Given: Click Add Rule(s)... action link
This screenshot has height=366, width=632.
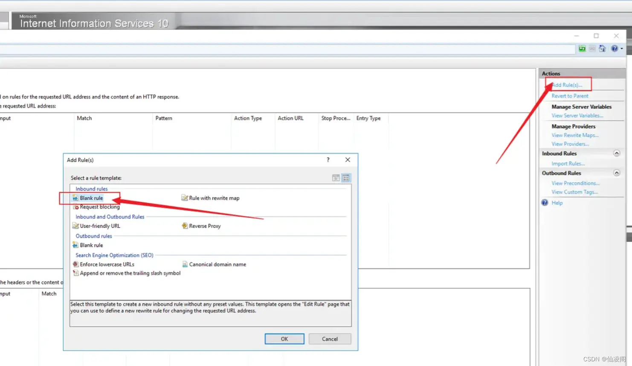Looking at the screenshot, I should click(x=567, y=85).
